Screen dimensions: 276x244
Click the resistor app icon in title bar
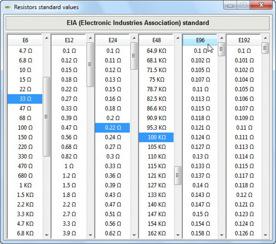(7, 7)
